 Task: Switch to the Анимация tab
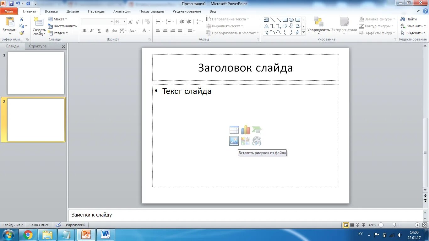122,11
